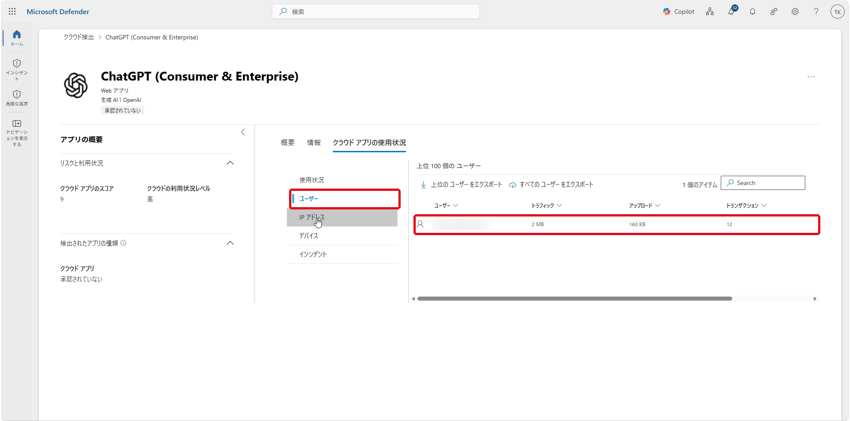Open the alerts icon with badge 32
Screen dimensions: 850x421
click(732, 11)
